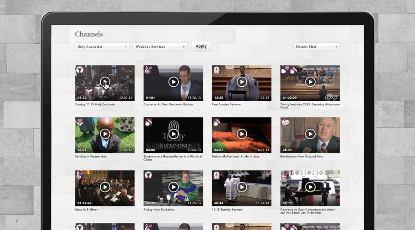
Task: Click music clef icon on Contemporary American Art Song
Action: [x=285, y=175]
